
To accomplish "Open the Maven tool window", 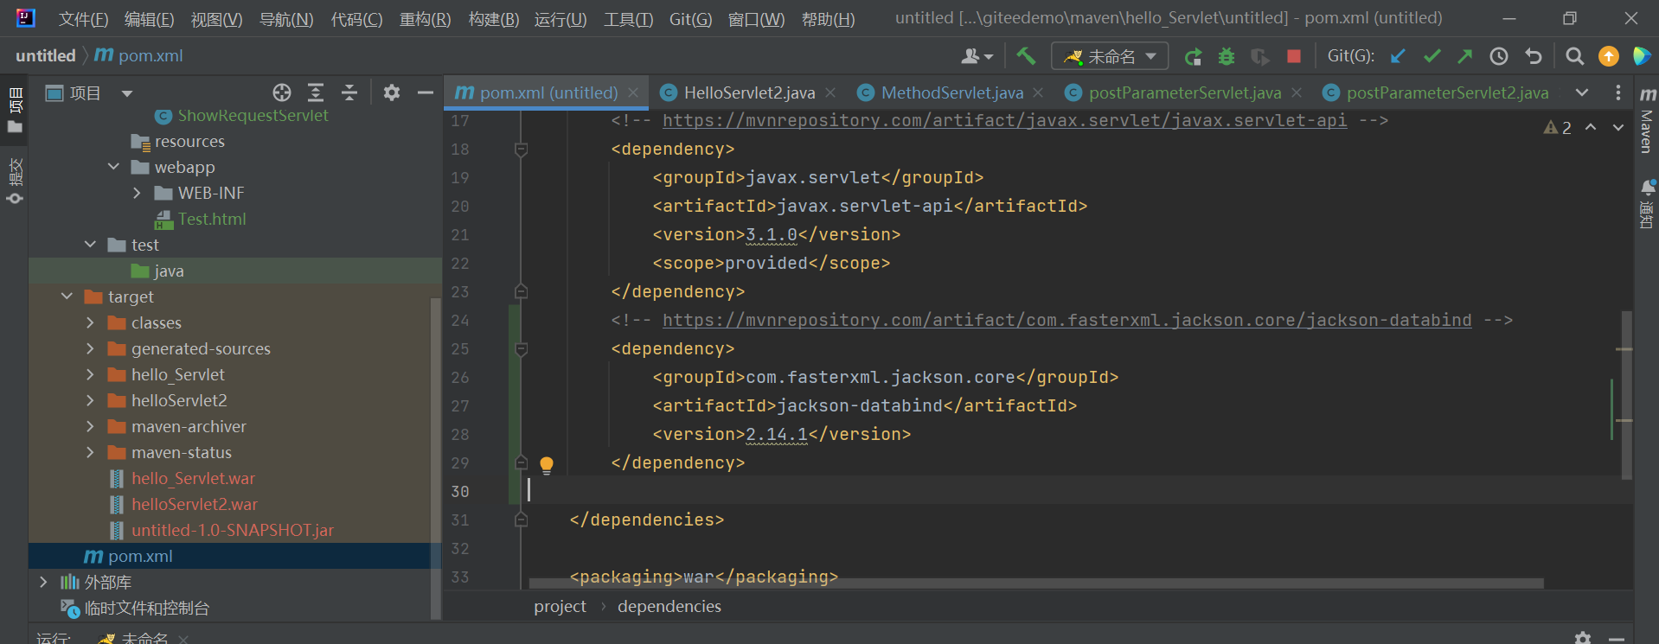I will tap(1647, 119).
